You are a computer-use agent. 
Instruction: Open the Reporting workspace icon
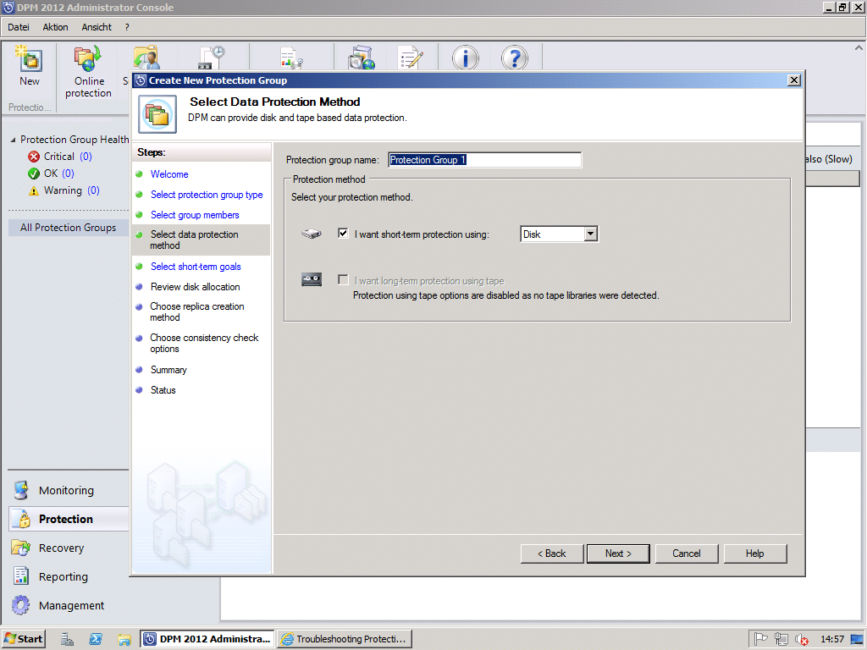pos(21,576)
